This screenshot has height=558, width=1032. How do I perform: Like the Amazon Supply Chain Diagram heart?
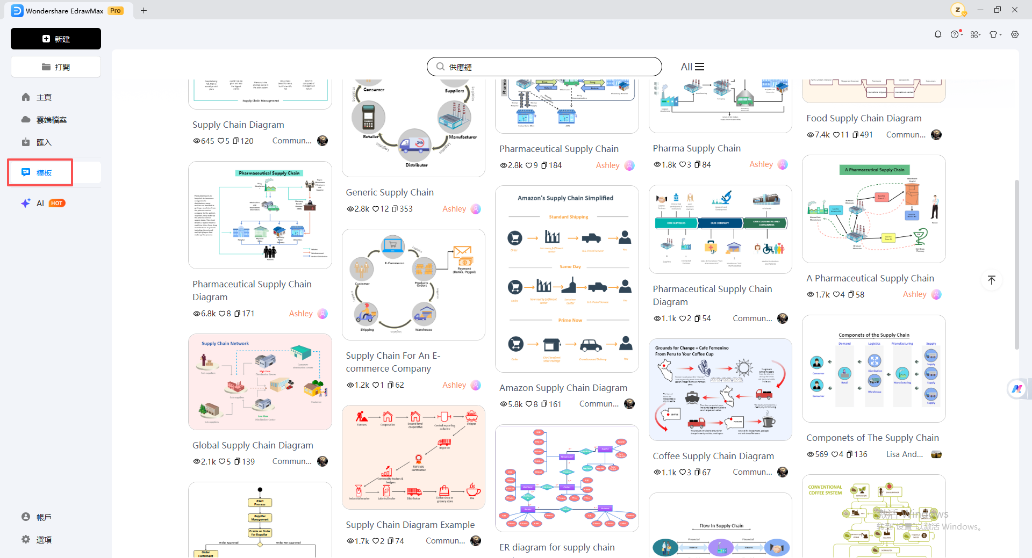[529, 404]
